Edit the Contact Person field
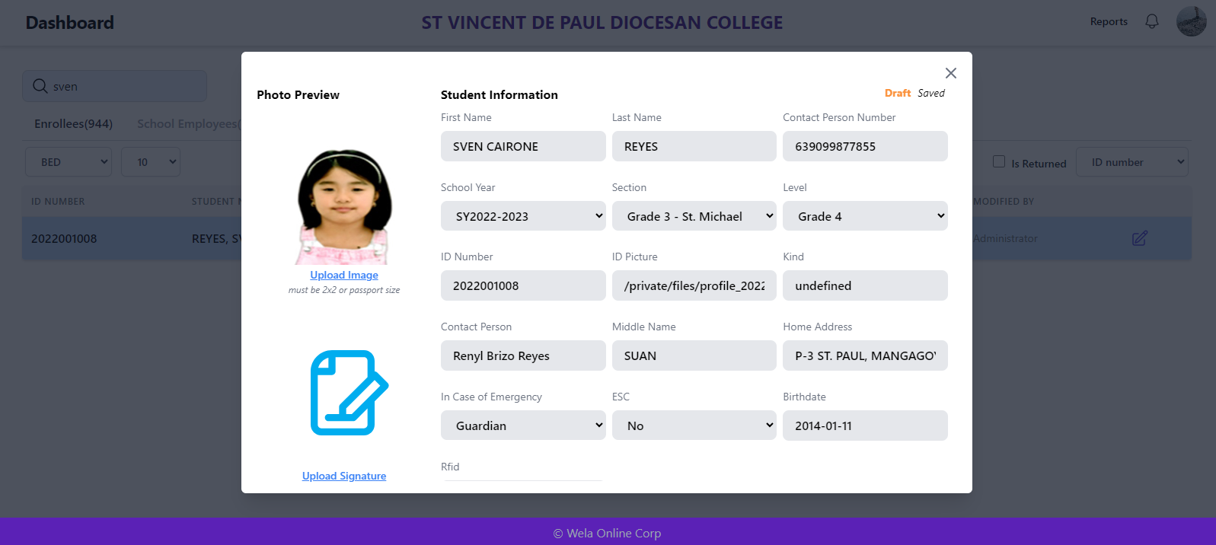Screen dimensions: 1216x545 523,355
